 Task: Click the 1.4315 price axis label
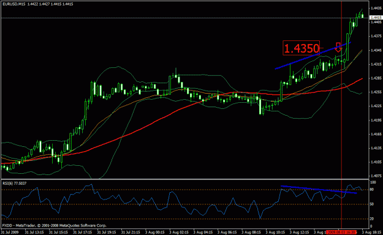point(376,64)
